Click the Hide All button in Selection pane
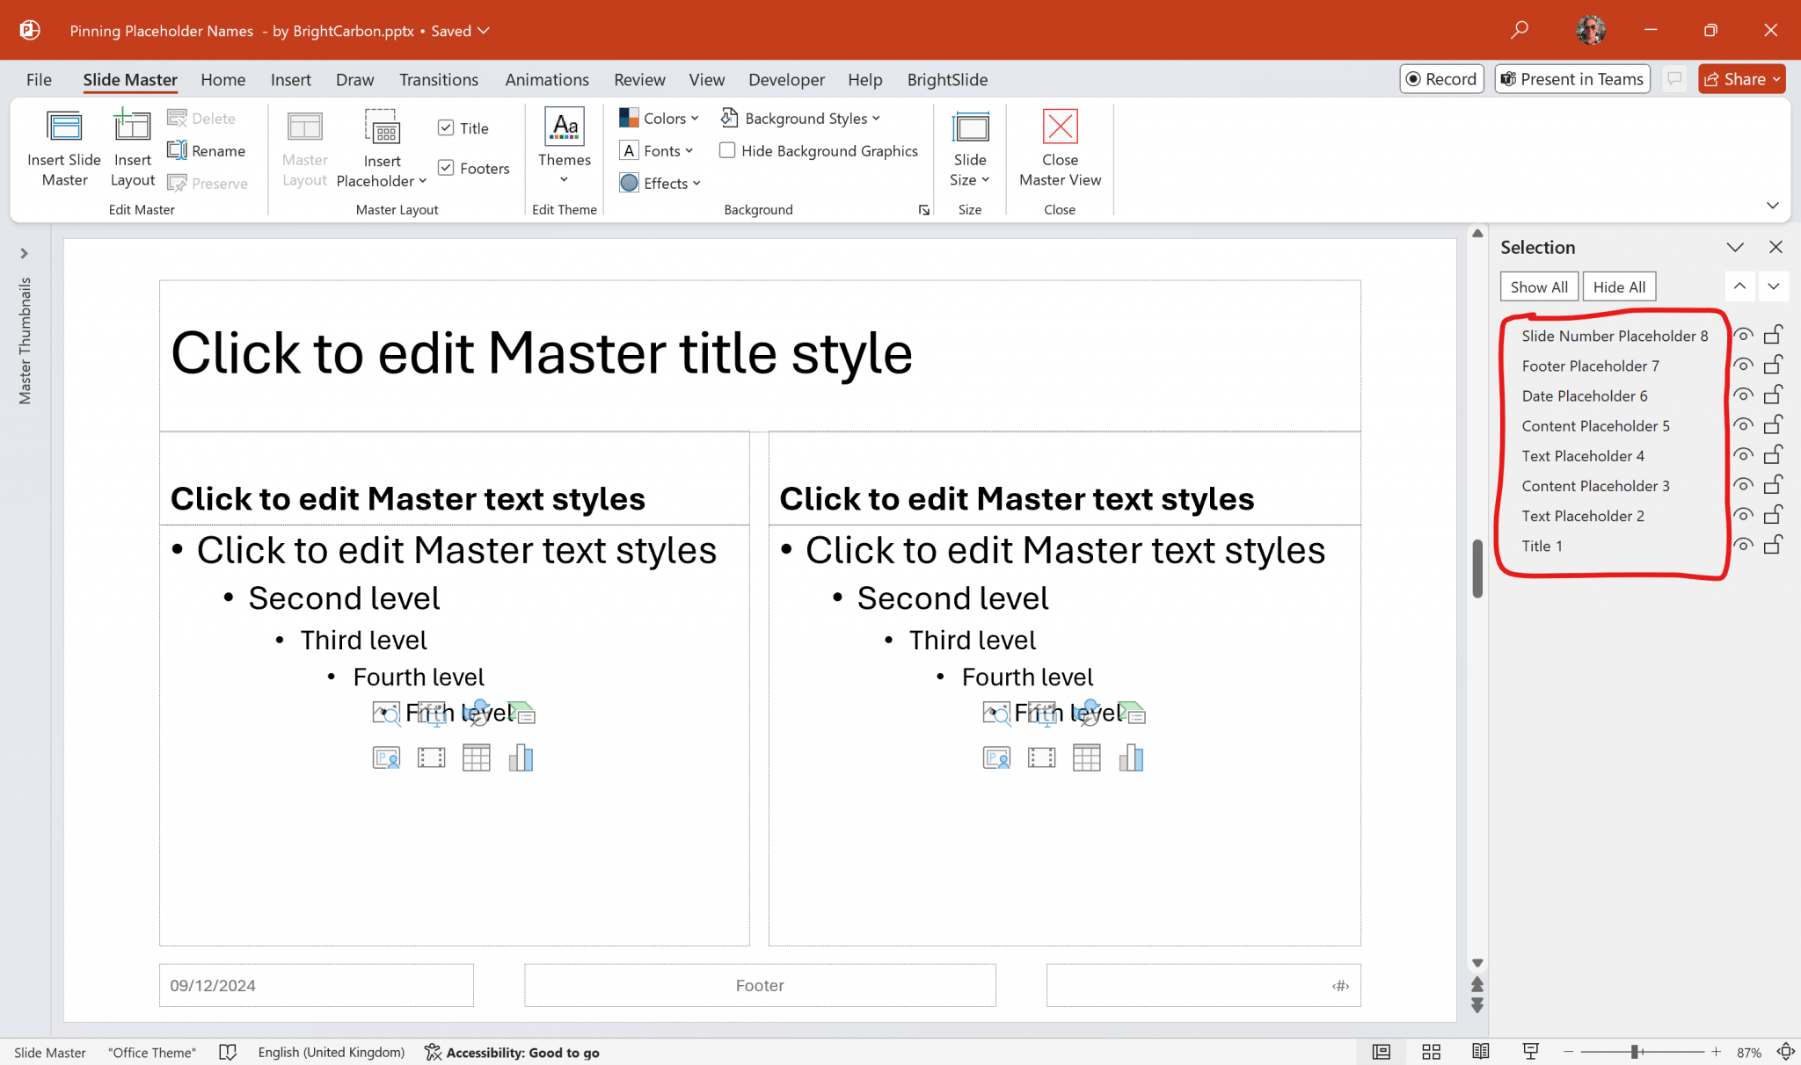 (1619, 286)
